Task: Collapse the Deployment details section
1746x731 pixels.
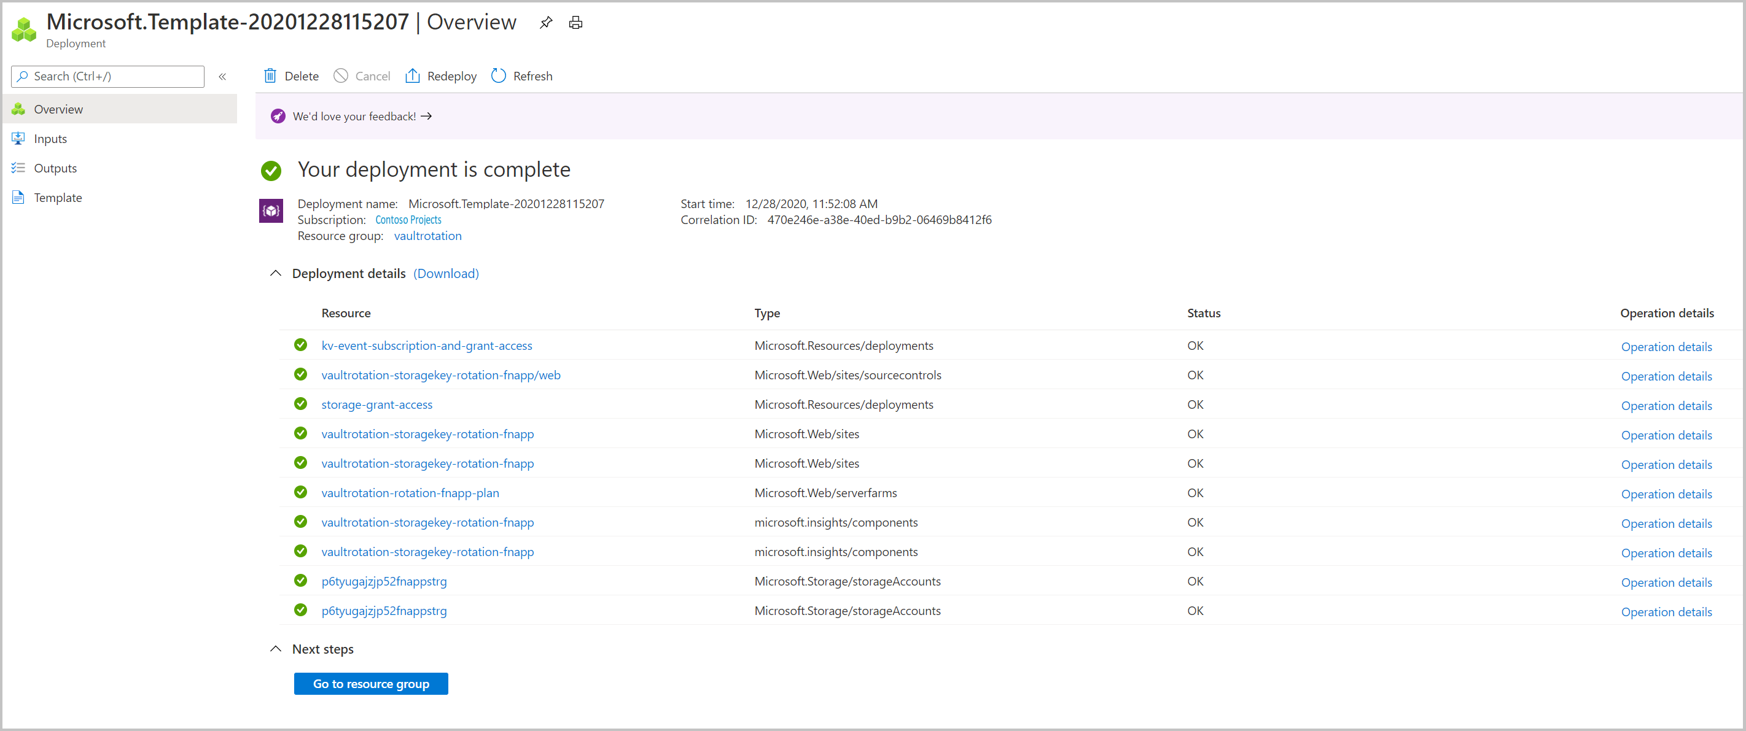Action: pyautogui.click(x=276, y=273)
